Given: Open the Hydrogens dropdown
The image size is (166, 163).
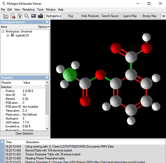Looking at the screenshot, I should coord(53,16).
